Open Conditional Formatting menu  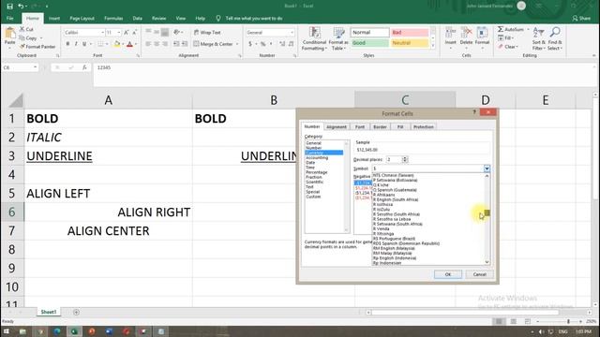(314, 38)
